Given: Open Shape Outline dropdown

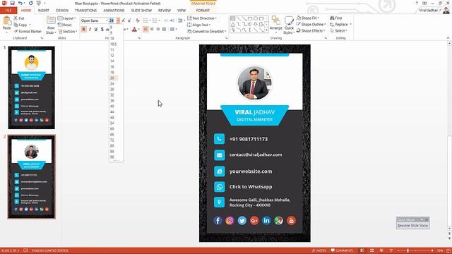Looking at the screenshot, I should [311, 24].
